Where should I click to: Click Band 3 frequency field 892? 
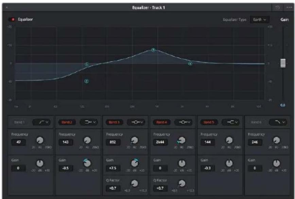click(113, 142)
